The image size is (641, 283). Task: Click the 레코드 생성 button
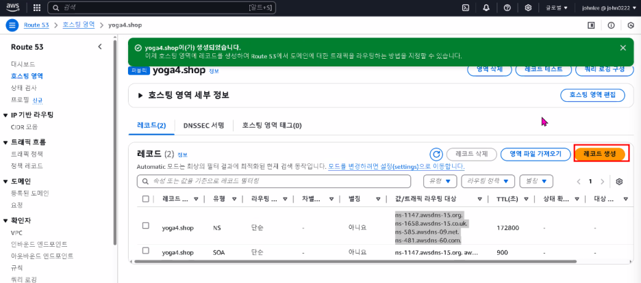point(600,154)
